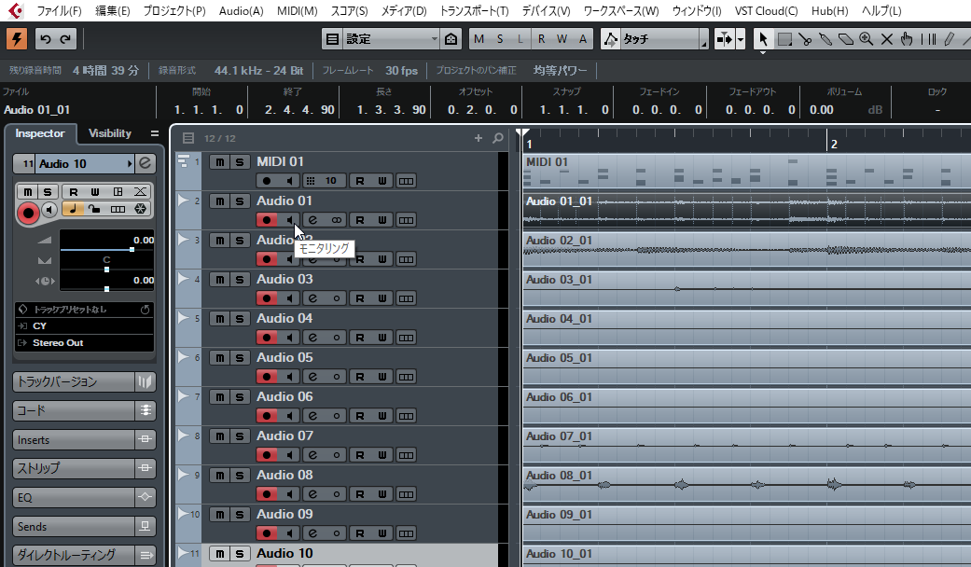Open the autoscroll options dropdown arrow
The image size is (971, 567).
tap(741, 39)
